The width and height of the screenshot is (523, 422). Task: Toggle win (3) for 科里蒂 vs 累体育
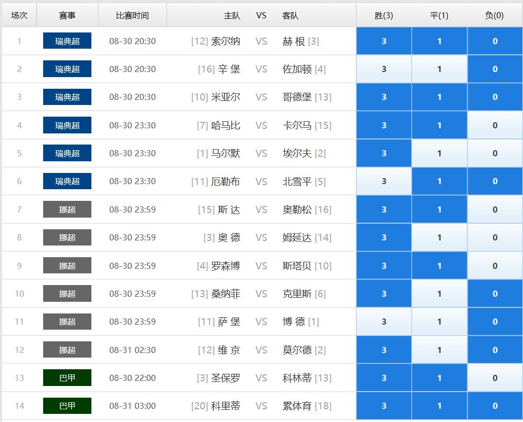pyautogui.click(x=383, y=406)
